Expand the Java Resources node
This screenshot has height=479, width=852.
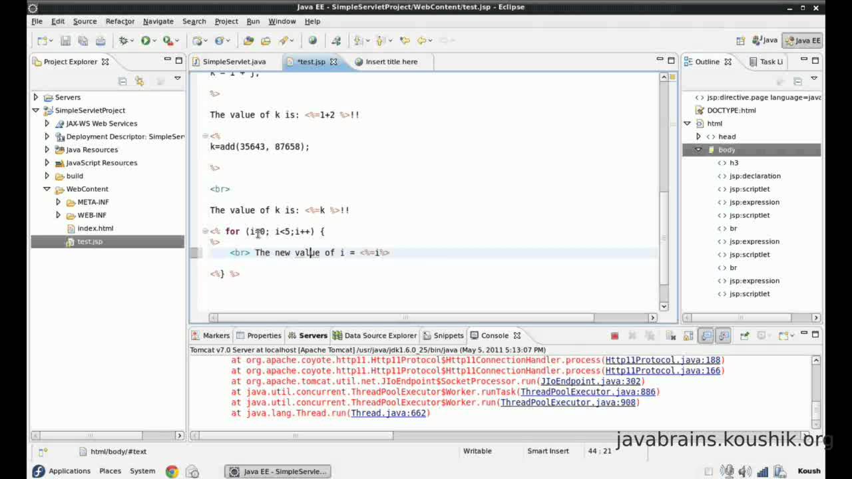(47, 150)
